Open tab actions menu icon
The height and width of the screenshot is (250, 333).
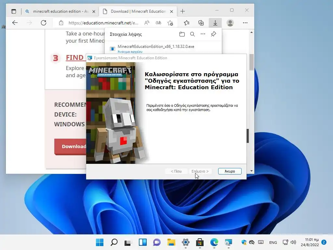click(14, 11)
